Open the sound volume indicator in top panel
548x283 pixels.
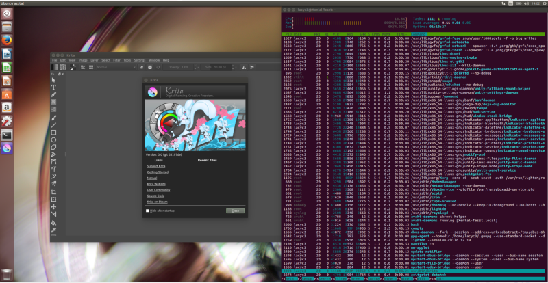coord(525,3)
